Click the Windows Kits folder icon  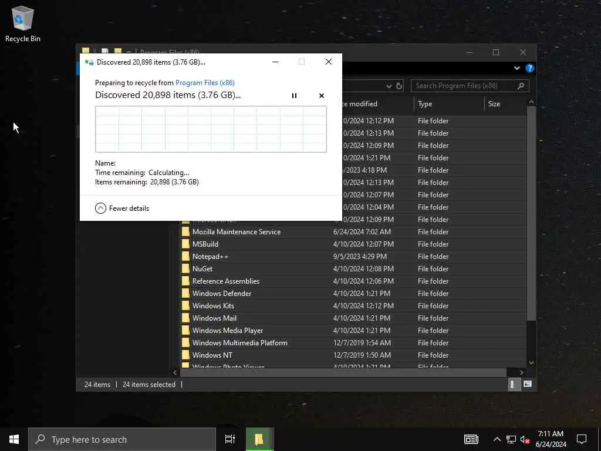click(x=185, y=305)
